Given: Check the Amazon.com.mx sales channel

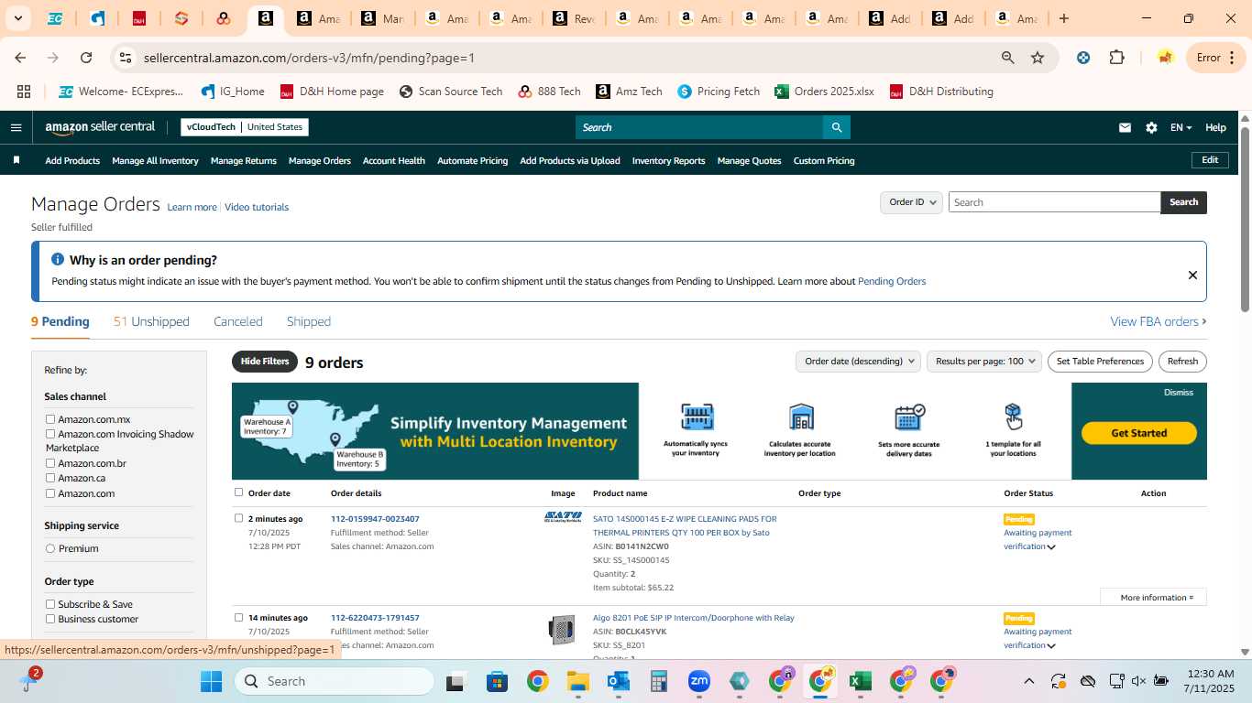Looking at the screenshot, I should tap(50, 419).
